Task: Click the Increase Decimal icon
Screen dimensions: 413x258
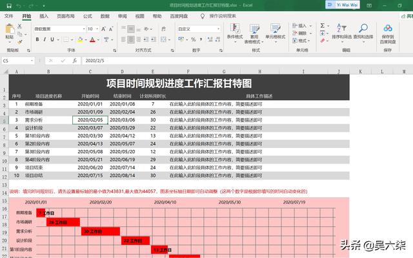Action: (x=210, y=39)
